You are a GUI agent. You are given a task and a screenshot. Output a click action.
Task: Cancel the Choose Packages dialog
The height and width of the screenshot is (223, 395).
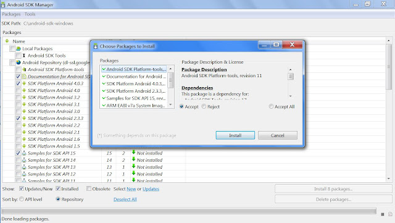coord(277,135)
